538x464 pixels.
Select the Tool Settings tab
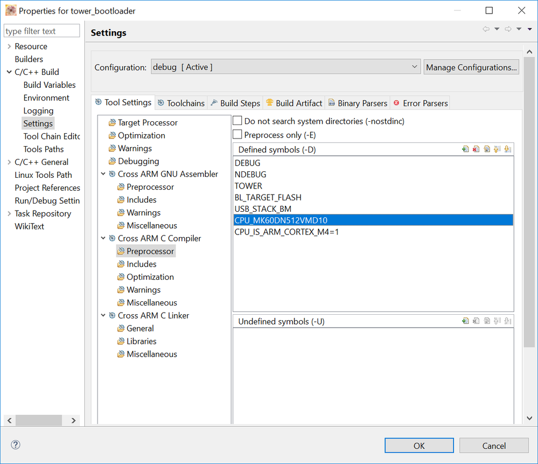pyautogui.click(x=123, y=102)
